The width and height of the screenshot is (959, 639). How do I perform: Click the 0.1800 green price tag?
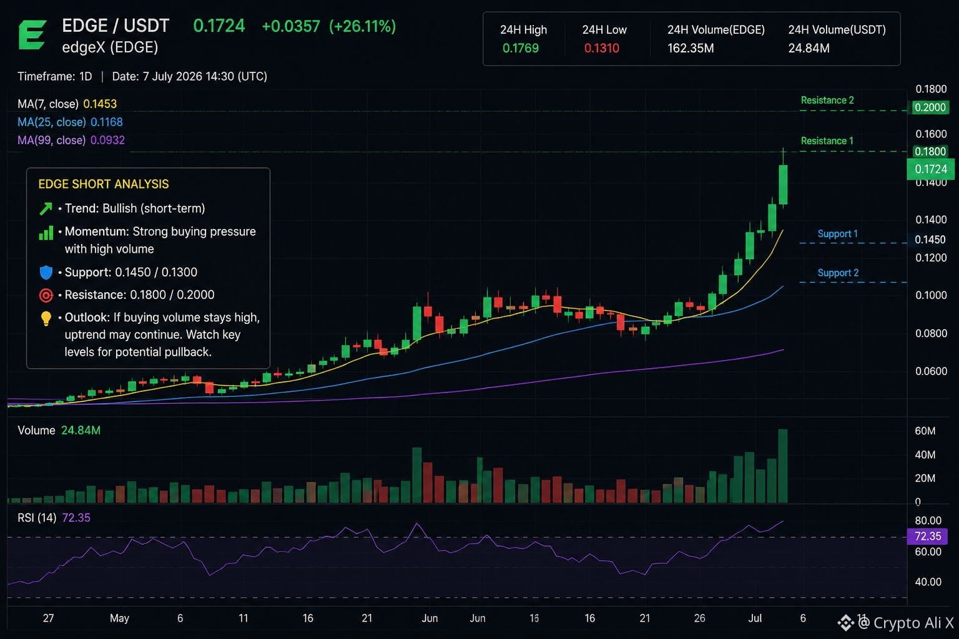click(x=930, y=152)
